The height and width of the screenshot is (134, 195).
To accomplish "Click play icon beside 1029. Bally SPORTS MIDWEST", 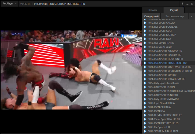I will pyautogui.click(x=145, y=99).
